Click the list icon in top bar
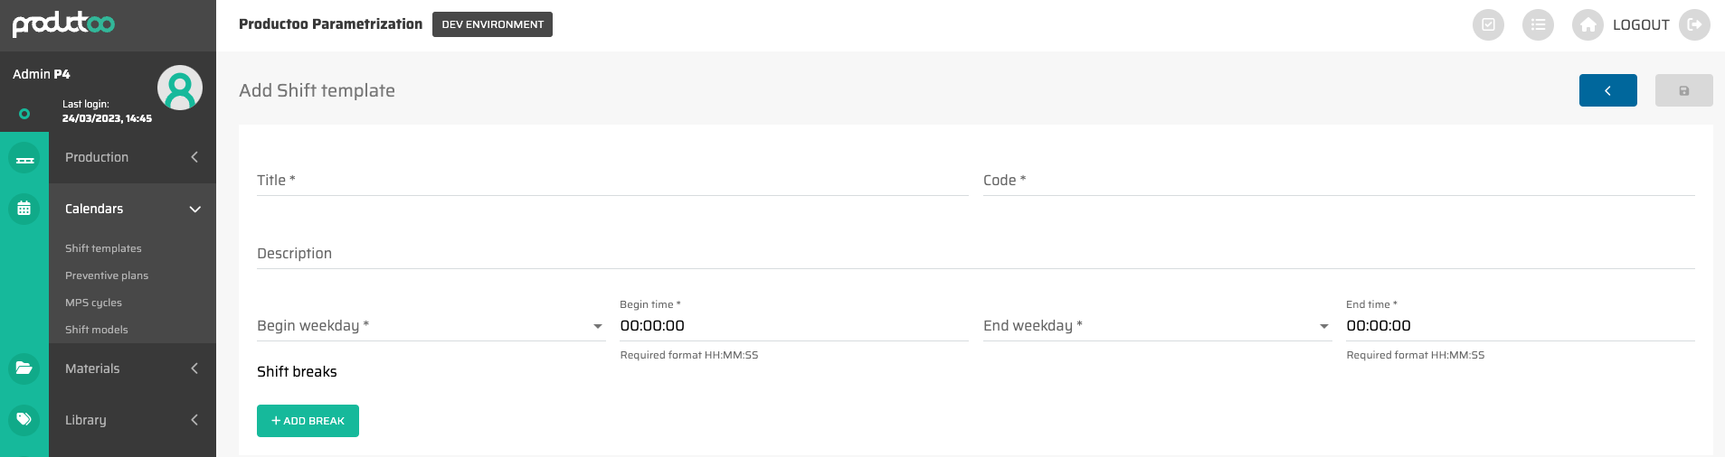The width and height of the screenshot is (1725, 457). (x=1538, y=25)
